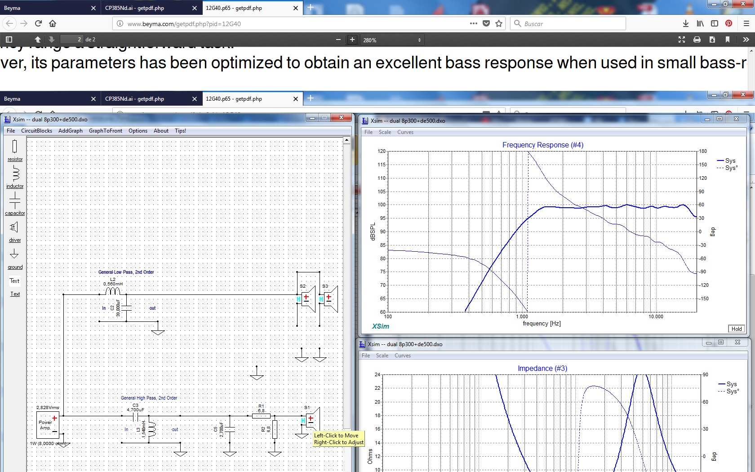Open PDF viewer tools chevron
This screenshot has width=755, height=472.
point(746,40)
